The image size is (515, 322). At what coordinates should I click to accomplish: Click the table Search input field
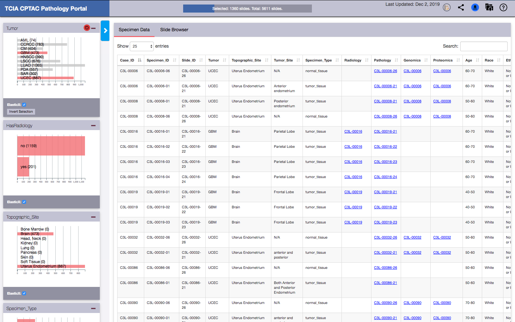(483, 46)
